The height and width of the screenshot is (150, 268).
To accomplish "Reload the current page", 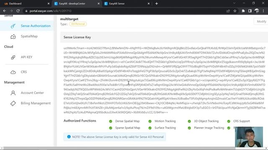I will coord(18,11).
